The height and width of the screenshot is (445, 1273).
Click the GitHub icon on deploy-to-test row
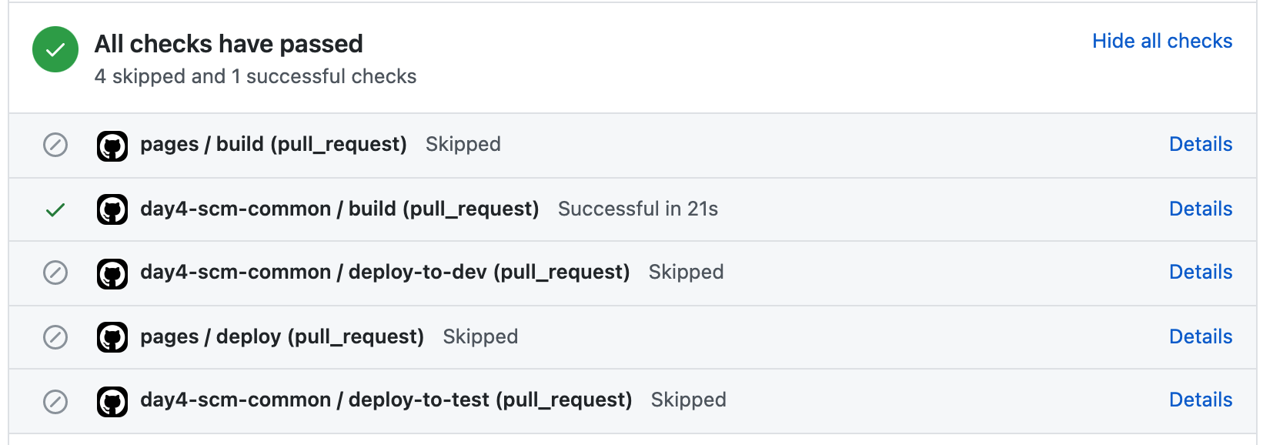[112, 401]
